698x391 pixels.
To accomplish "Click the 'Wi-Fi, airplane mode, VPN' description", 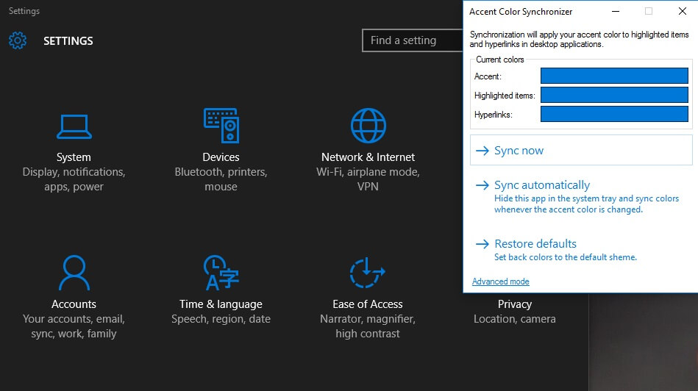I will coord(368,179).
